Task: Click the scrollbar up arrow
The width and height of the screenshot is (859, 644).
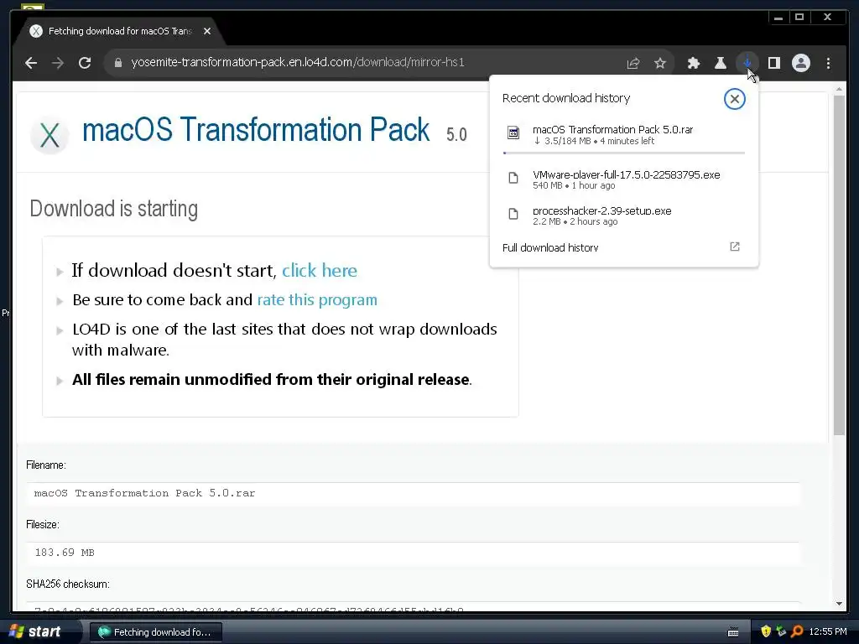Action: point(839,89)
